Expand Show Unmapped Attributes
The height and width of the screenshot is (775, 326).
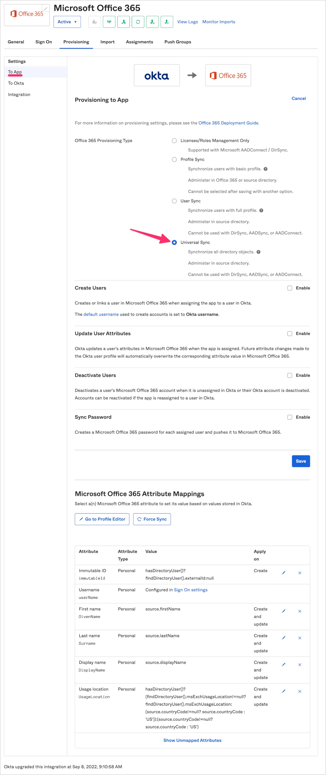(x=192, y=740)
